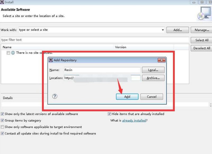Browse using the Archive... button
The height and width of the screenshot is (154, 212).
tap(153, 78)
